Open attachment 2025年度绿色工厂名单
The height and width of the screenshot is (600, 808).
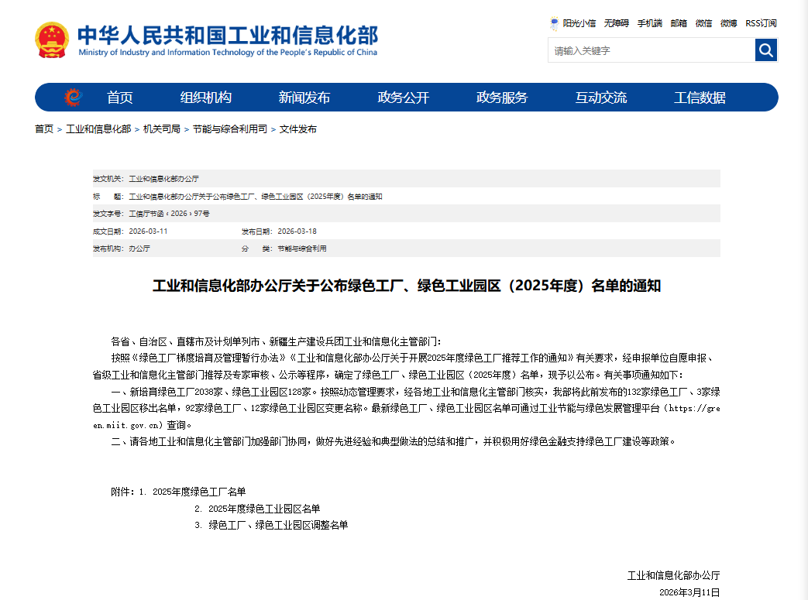(199, 492)
